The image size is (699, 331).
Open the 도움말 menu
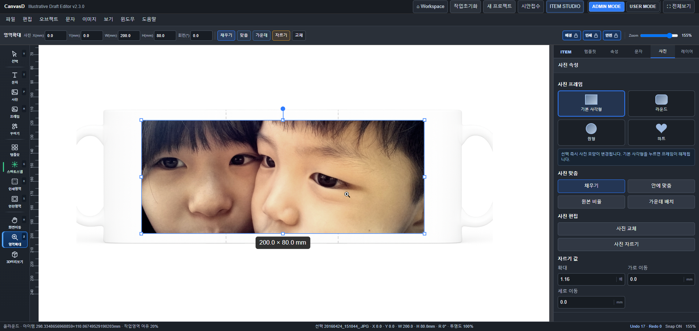coord(149,19)
